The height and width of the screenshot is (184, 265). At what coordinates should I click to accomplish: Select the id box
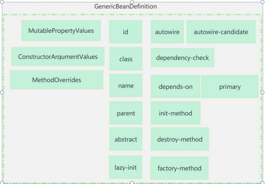[x=125, y=32]
